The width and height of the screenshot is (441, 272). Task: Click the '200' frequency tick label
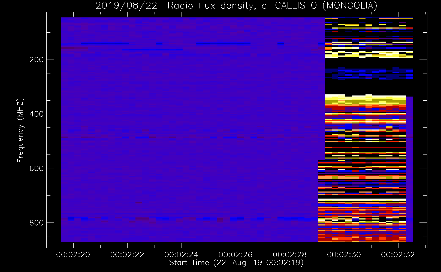(x=37, y=60)
